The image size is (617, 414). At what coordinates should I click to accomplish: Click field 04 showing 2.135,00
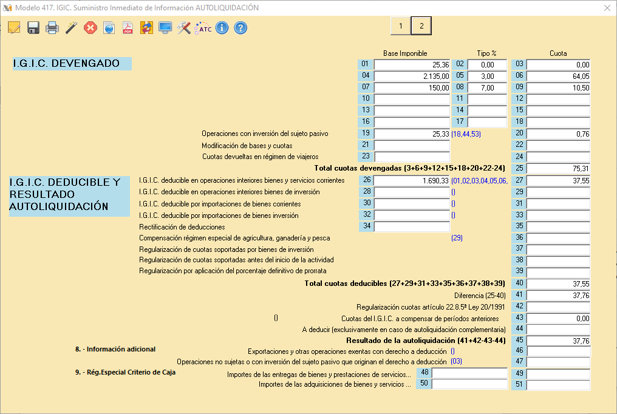coord(412,76)
